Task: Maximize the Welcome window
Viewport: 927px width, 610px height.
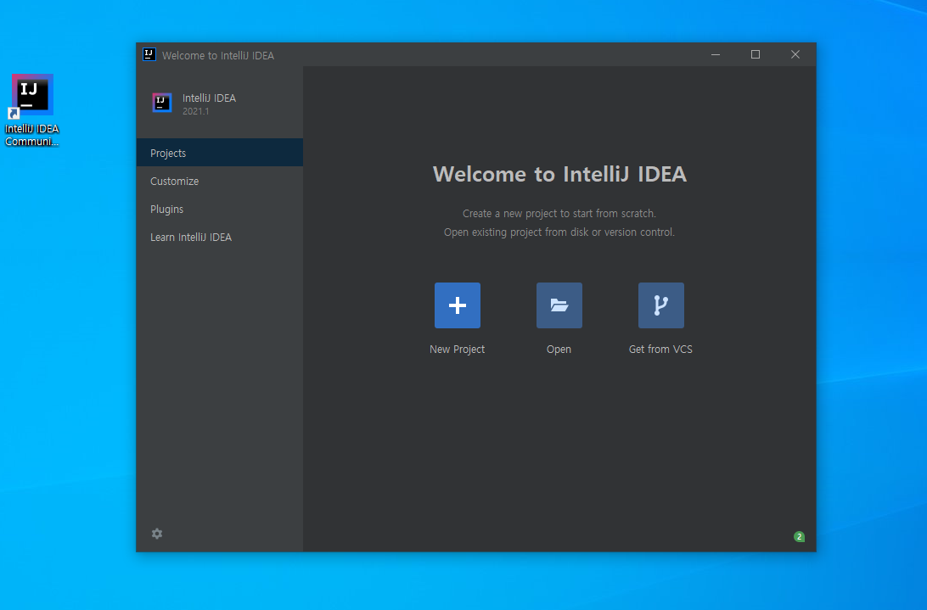Action: click(x=755, y=54)
